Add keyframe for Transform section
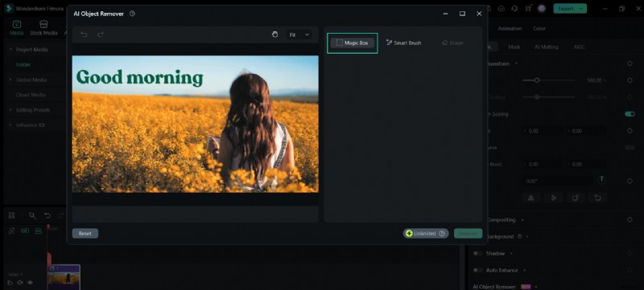 (630, 64)
